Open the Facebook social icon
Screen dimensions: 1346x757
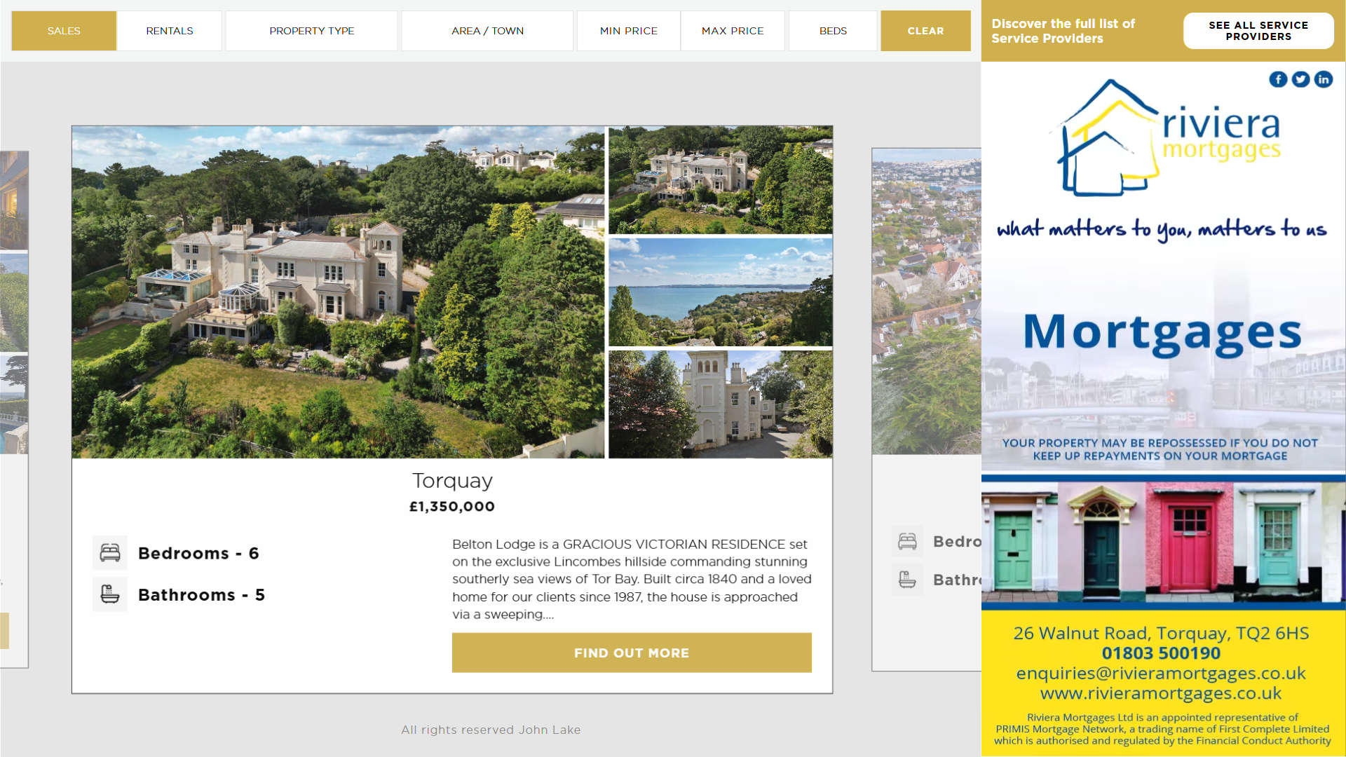(x=1278, y=79)
